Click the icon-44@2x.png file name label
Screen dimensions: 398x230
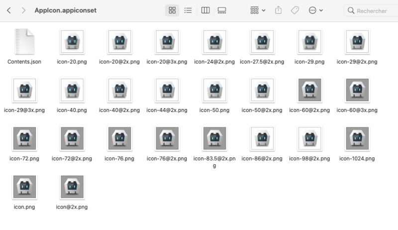pos(167,110)
